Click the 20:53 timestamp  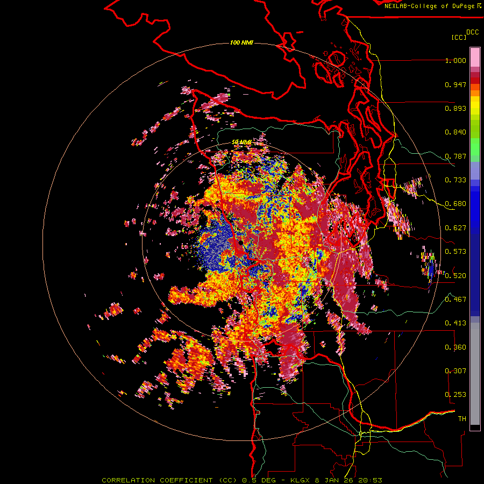[x=370, y=480]
